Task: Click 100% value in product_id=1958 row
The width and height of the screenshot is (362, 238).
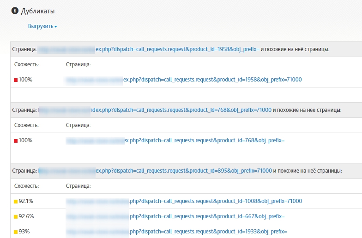Action: point(25,80)
